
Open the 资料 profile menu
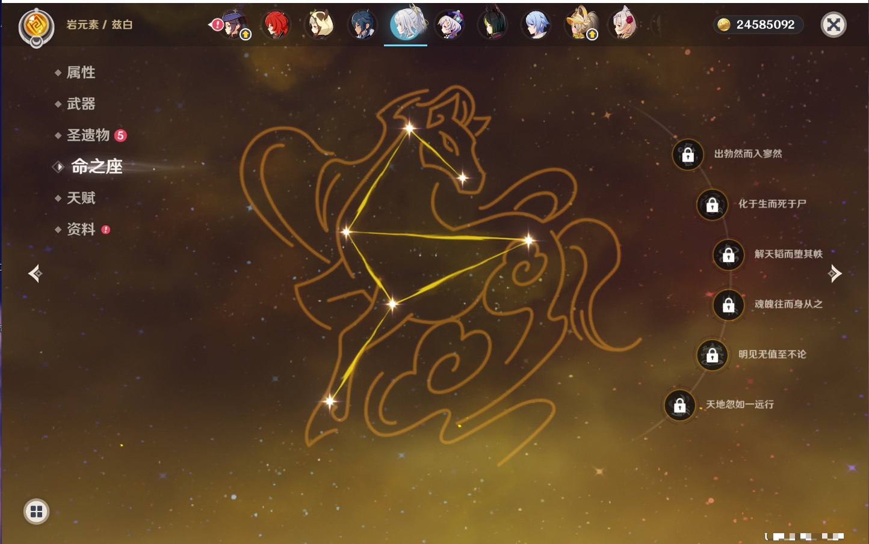pos(82,229)
